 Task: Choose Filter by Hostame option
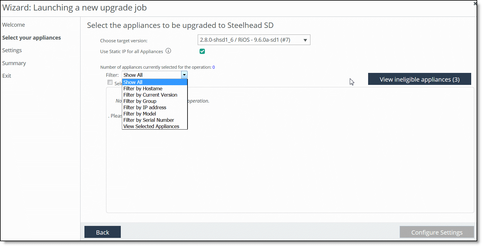[154, 88]
